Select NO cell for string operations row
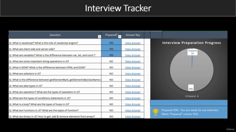This screenshot has width=236, height=132. click(111, 60)
